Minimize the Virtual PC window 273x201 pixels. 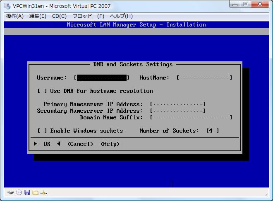tap(235, 4)
